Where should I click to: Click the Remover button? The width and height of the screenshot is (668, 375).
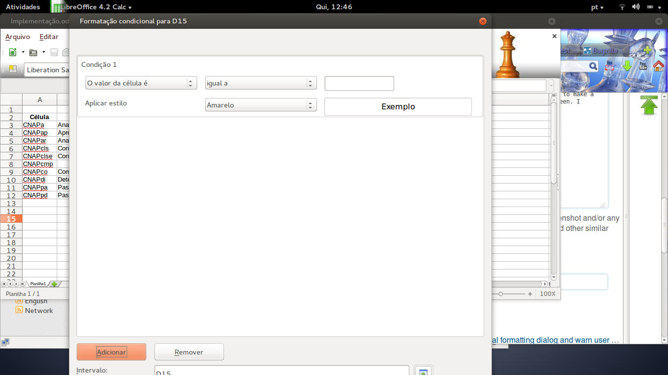[x=189, y=352]
